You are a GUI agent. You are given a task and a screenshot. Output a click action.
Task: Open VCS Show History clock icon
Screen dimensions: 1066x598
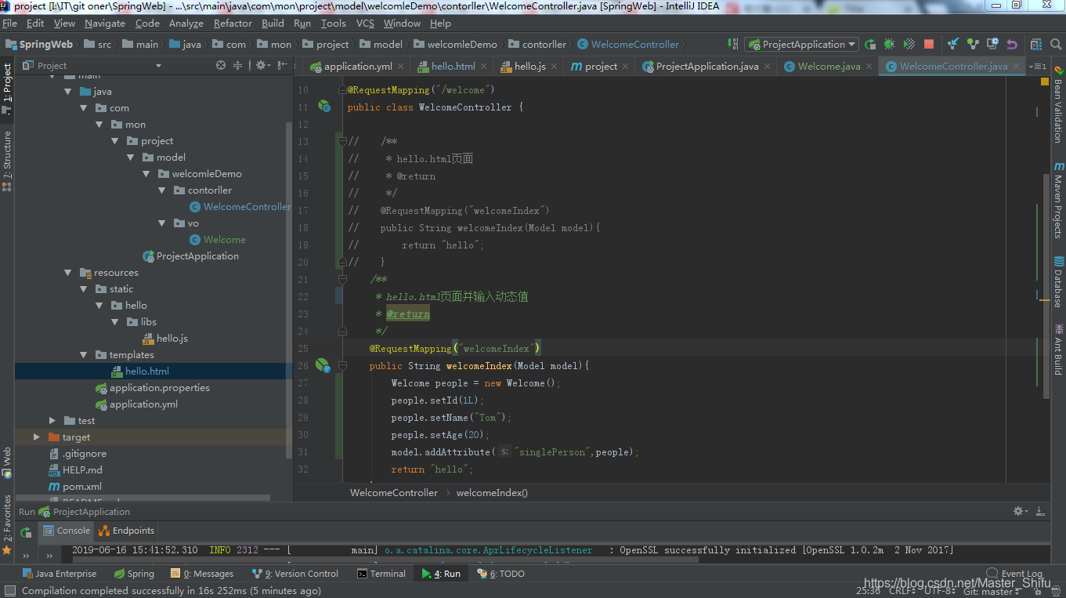pos(992,45)
